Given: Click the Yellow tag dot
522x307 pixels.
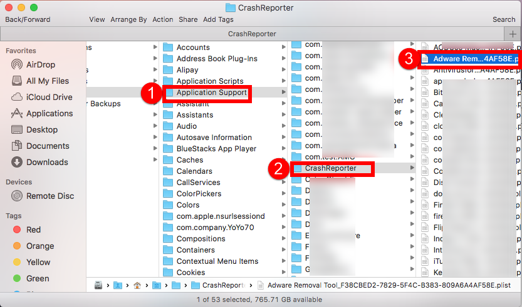Looking at the screenshot, I should 17,262.
